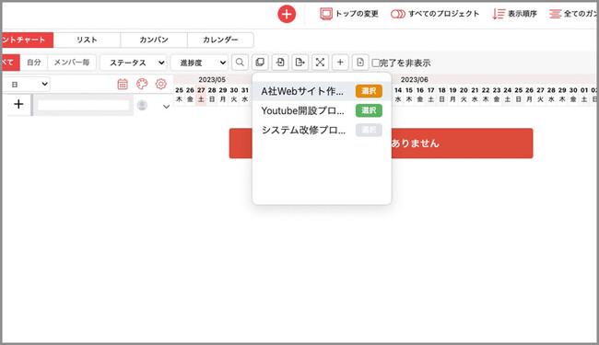Open the color palette icon
This screenshot has height=345, width=599.
[x=142, y=84]
